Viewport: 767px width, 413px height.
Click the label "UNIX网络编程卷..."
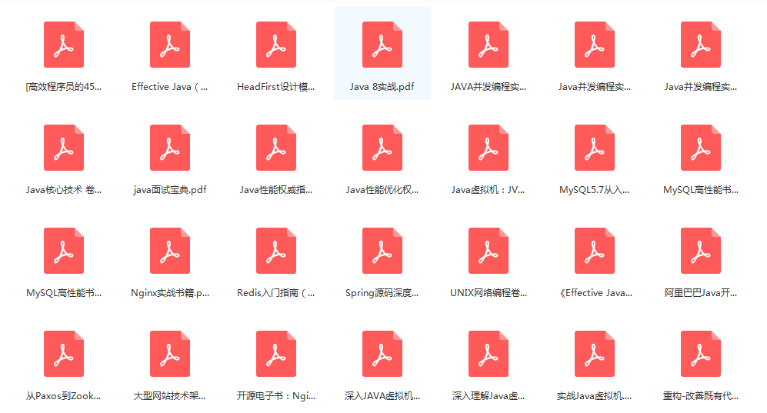489,293
